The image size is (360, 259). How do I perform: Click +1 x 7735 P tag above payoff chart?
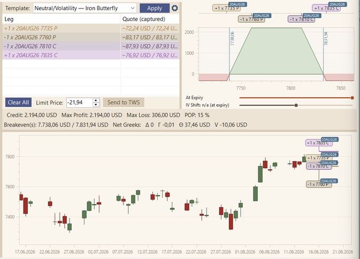(227, 8)
